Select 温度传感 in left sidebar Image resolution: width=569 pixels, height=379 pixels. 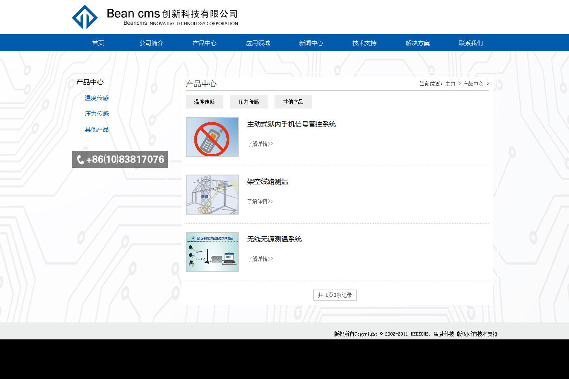click(97, 98)
